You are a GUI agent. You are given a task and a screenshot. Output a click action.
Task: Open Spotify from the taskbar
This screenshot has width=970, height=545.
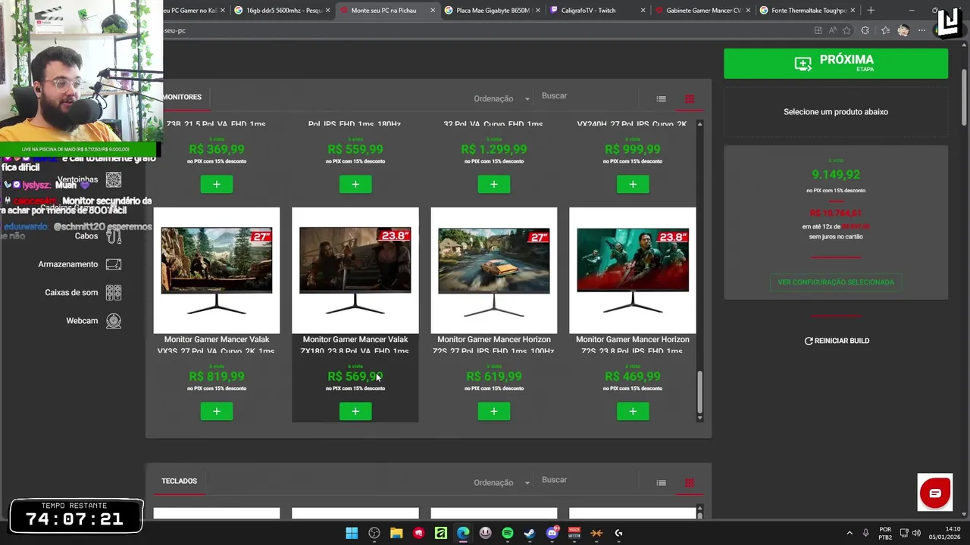(508, 533)
